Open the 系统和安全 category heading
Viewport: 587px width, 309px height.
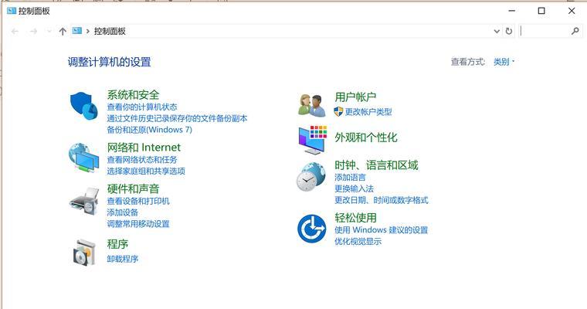(134, 95)
